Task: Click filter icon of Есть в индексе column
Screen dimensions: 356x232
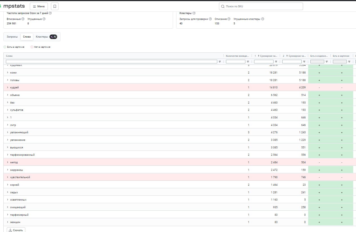Action: point(327,62)
